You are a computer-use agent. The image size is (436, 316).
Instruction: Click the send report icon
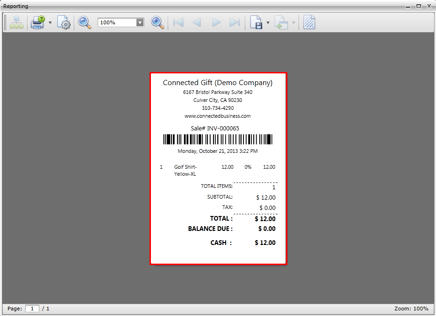(281, 22)
